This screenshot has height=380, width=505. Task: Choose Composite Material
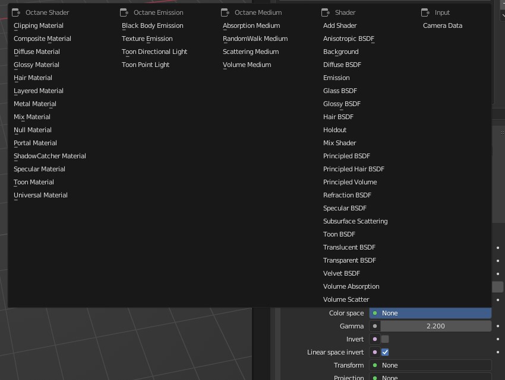point(42,39)
